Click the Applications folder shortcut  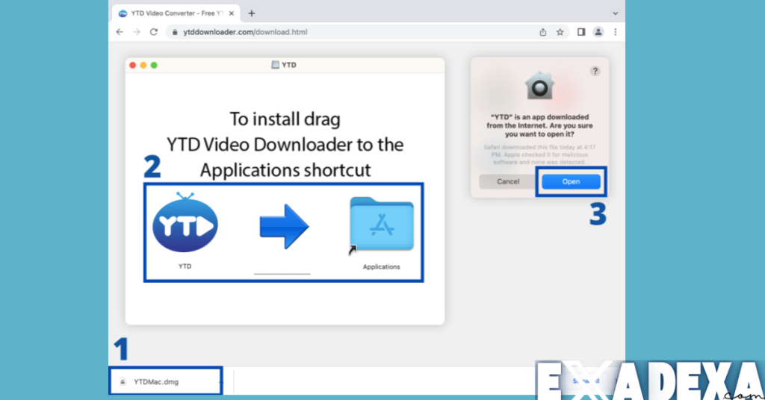(x=382, y=224)
